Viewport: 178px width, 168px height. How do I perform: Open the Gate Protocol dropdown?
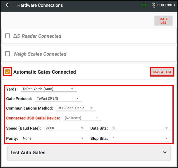click(x=58, y=98)
